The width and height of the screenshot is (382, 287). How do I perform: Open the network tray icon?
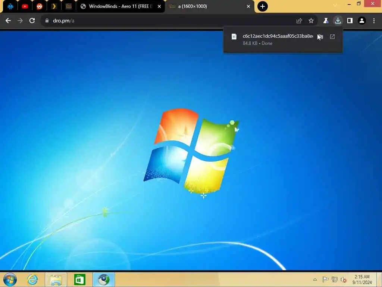[335, 280]
